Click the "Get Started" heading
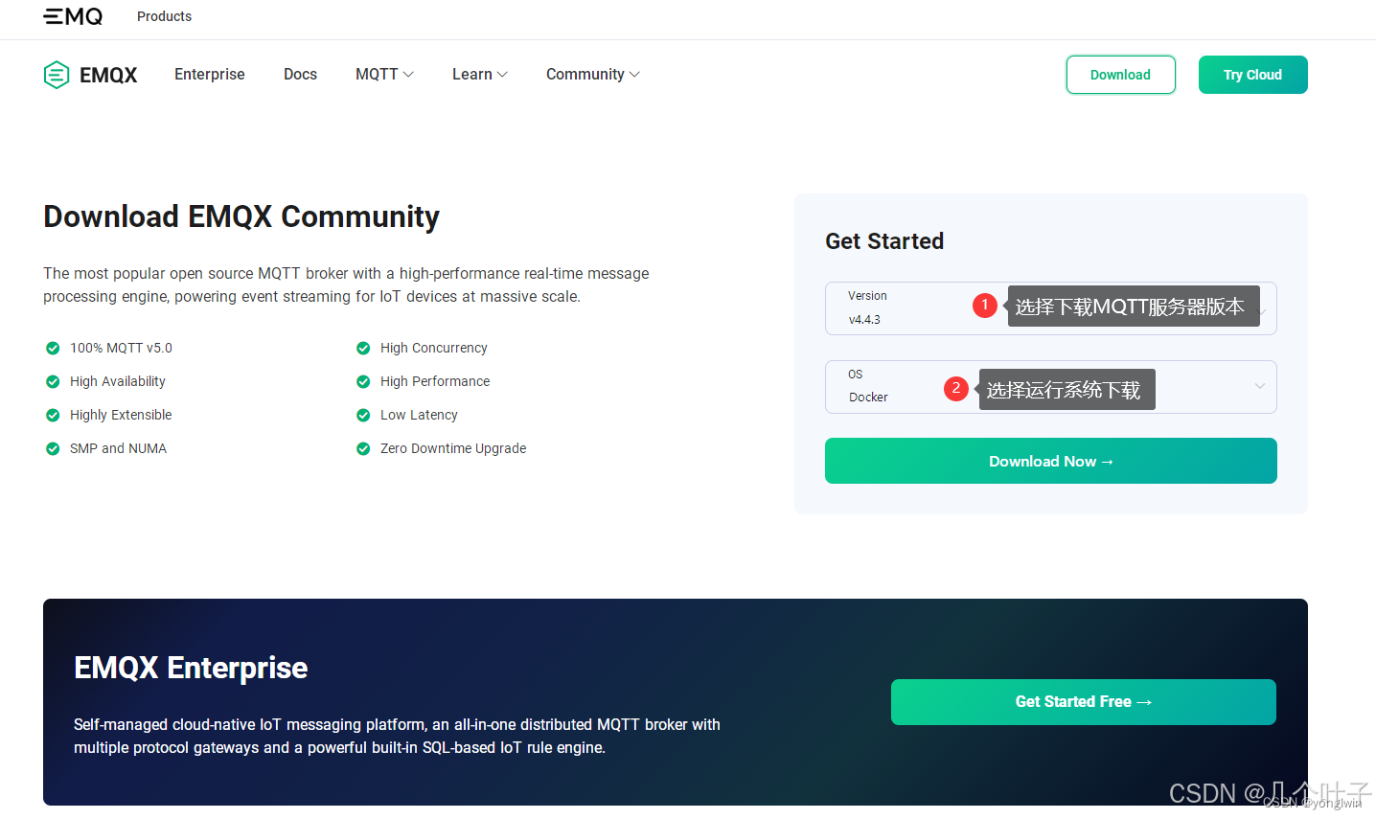 884,241
